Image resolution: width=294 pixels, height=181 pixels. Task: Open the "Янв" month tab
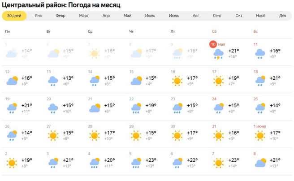click(x=39, y=16)
